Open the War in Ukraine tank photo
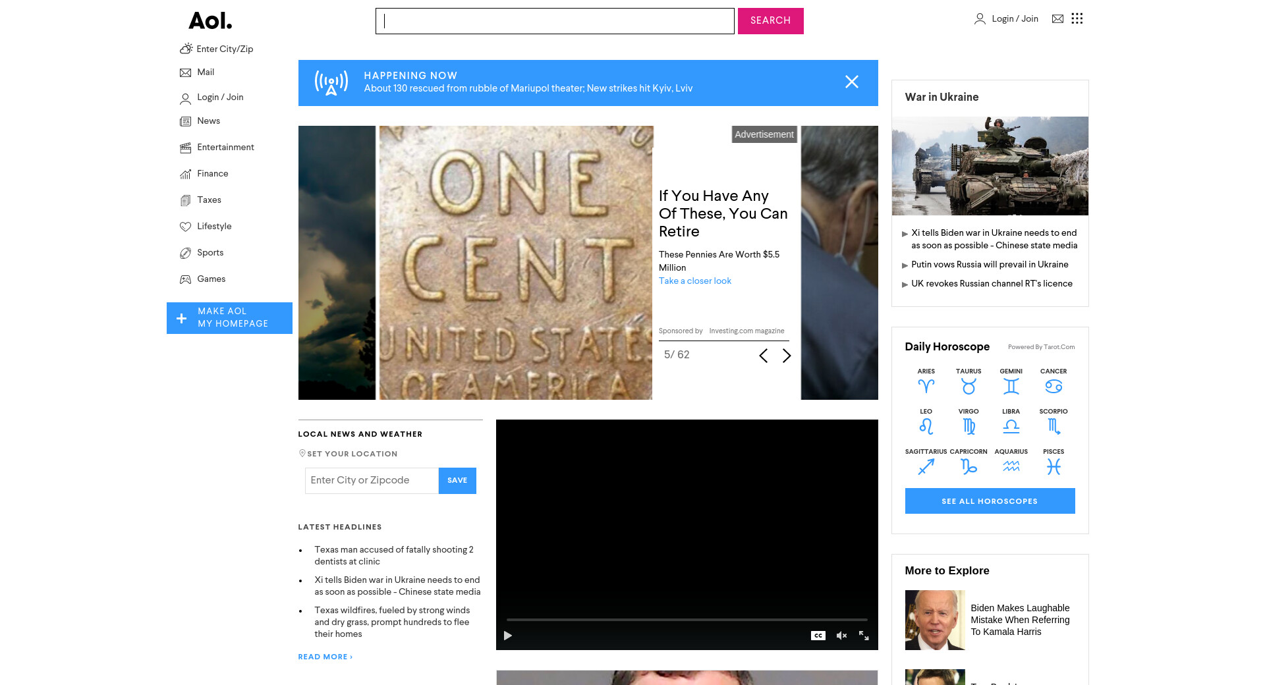The width and height of the screenshot is (1265, 685). pyautogui.click(x=990, y=166)
